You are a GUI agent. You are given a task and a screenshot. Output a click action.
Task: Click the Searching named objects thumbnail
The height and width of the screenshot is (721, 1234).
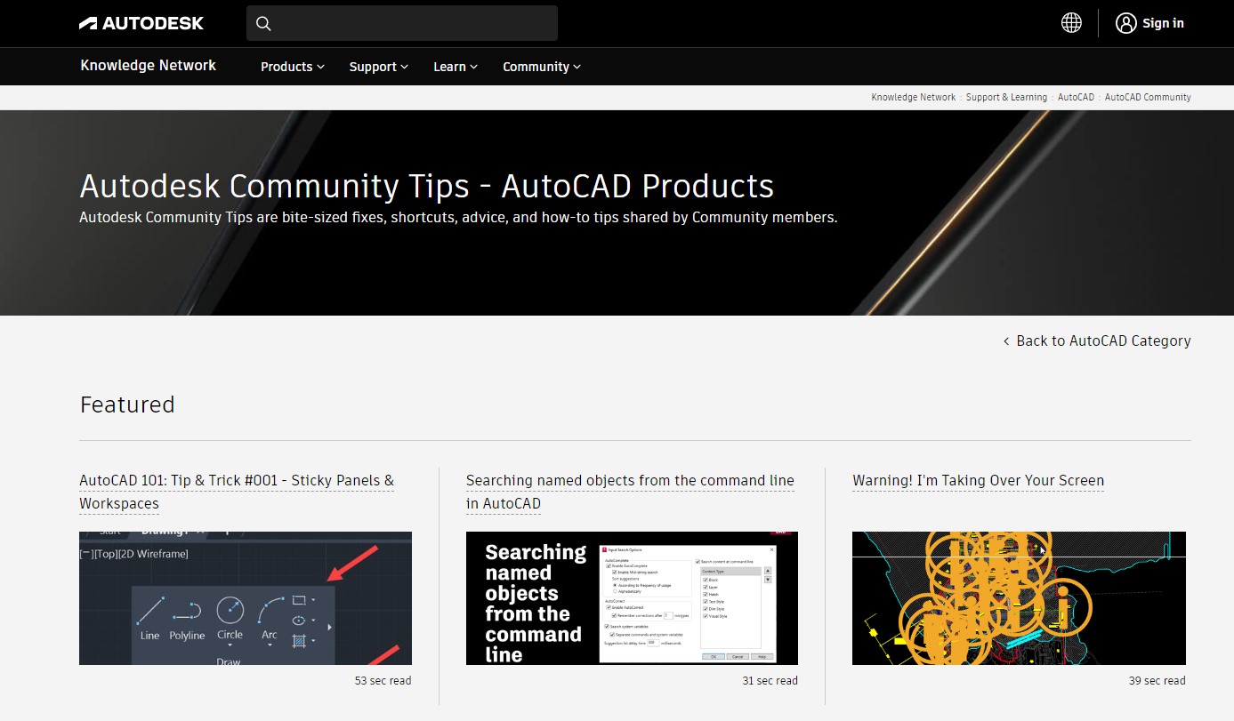click(x=632, y=598)
